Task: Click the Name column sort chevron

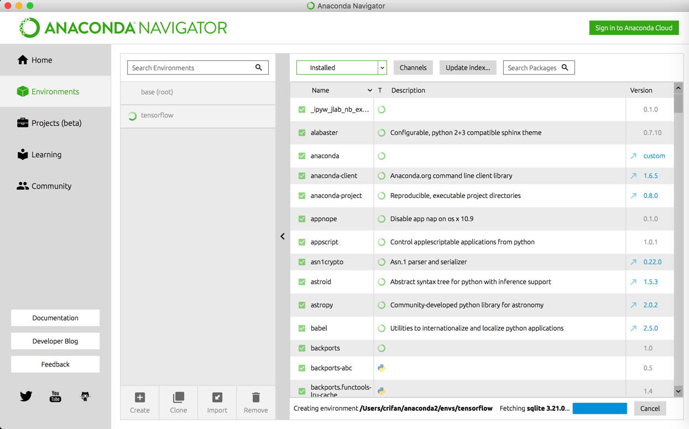Action: (370, 90)
